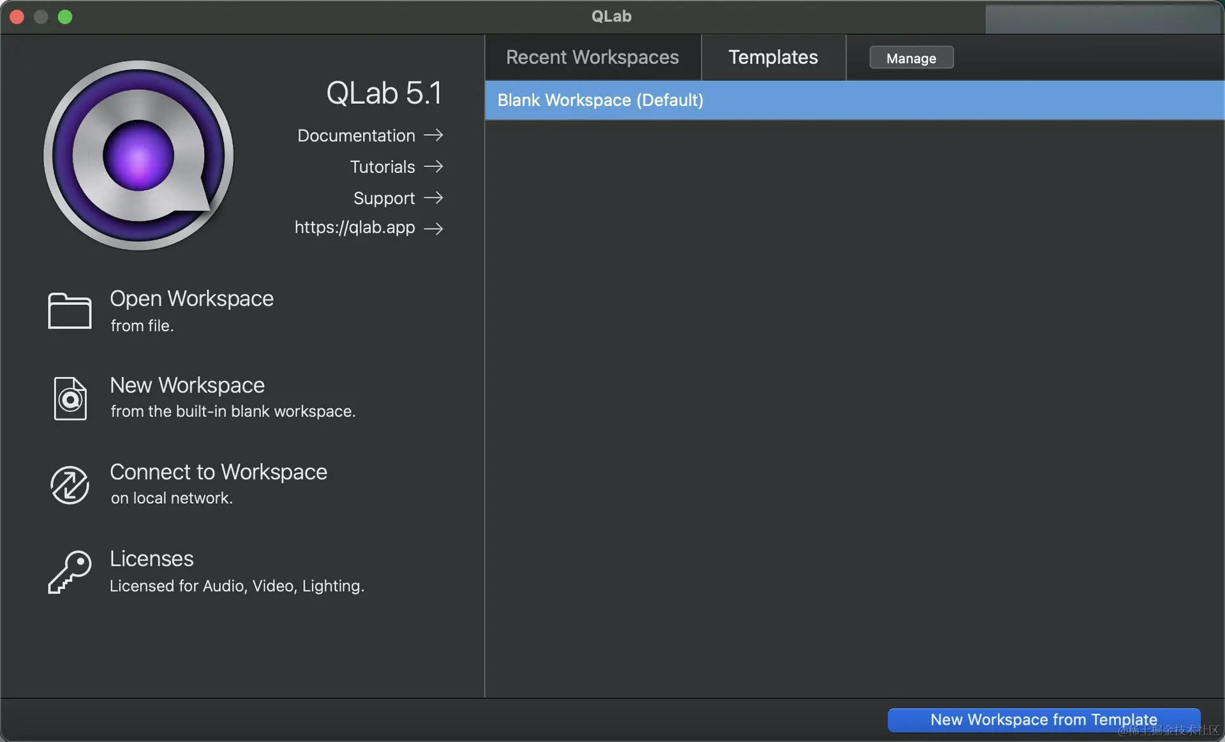Click the arrow beside https://qlab.app
This screenshot has height=742, width=1225.
[434, 228]
